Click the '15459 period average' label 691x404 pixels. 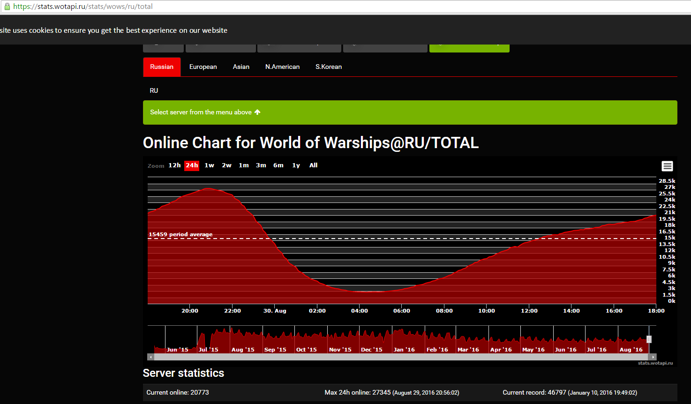click(x=180, y=234)
